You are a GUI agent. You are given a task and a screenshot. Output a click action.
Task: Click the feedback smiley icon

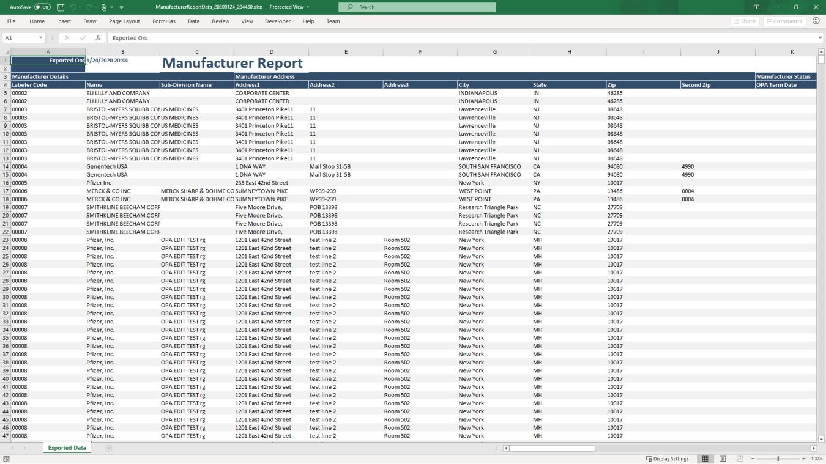click(816, 21)
